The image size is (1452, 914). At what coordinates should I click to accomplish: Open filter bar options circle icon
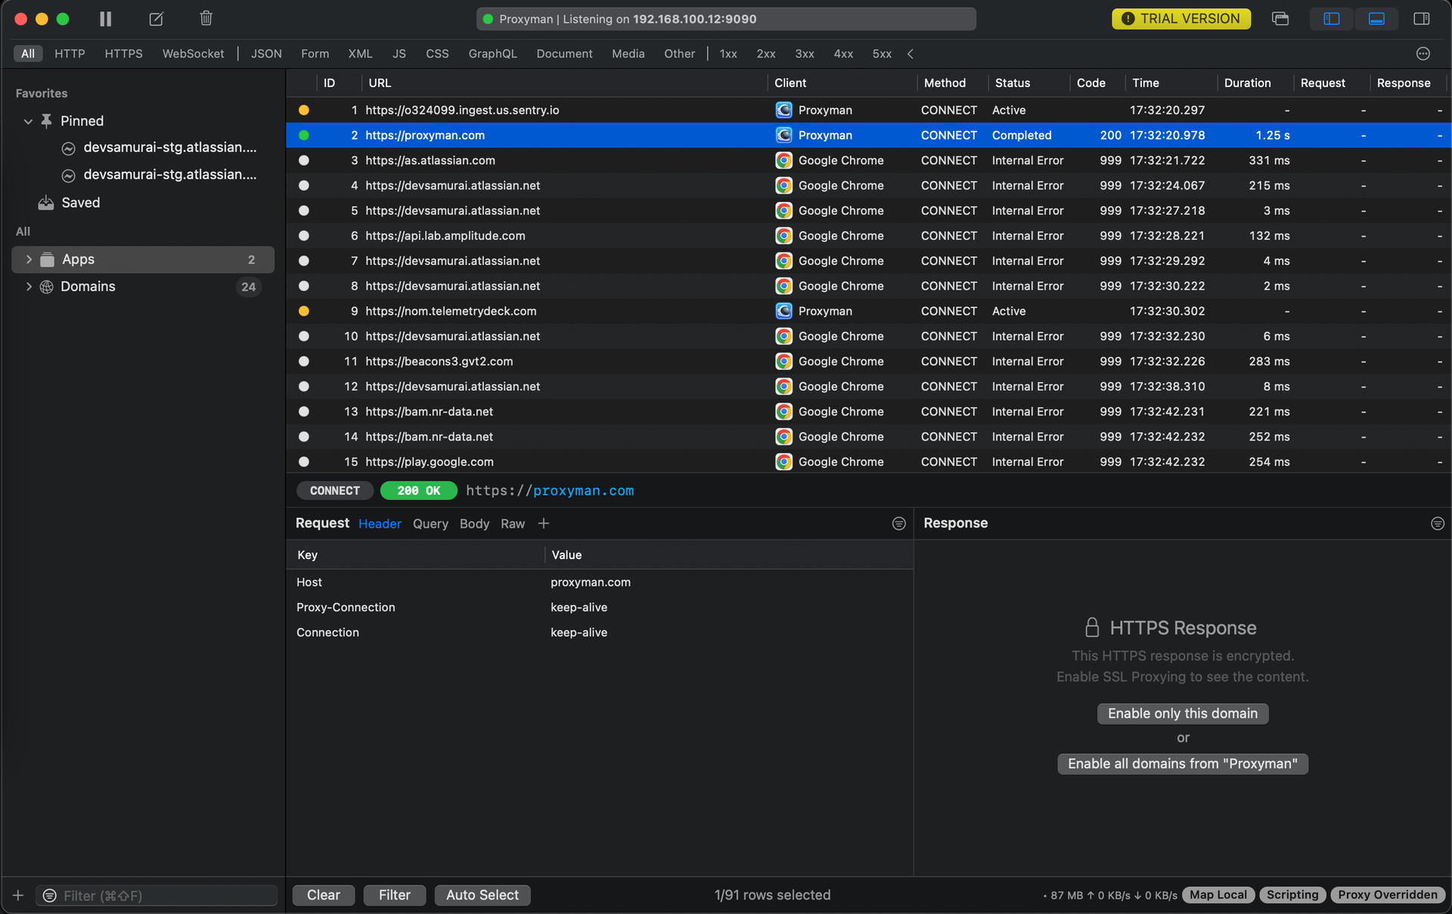(1423, 54)
